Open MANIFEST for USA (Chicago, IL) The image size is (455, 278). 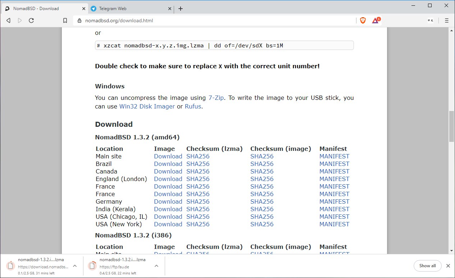pyautogui.click(x=334, y=217)
